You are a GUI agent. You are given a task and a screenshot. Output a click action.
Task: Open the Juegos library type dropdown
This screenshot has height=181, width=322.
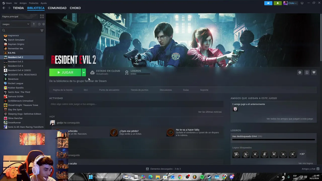(x=16, y=24)
